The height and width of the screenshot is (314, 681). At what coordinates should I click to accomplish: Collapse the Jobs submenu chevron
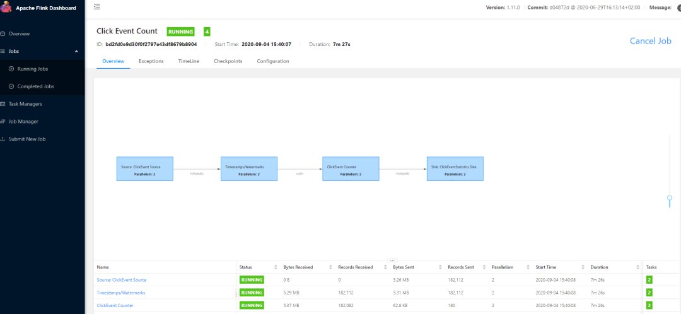coord(76,51)
